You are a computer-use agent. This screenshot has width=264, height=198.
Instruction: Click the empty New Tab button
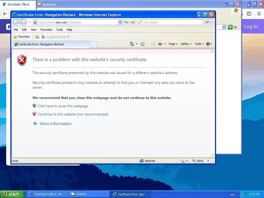click(93, 44)
